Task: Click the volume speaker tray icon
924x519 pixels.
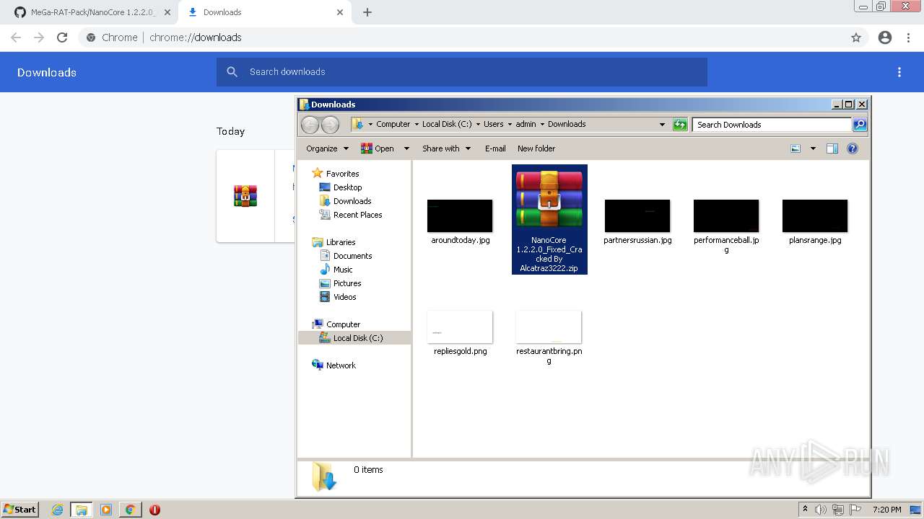Action: [821, 510]
